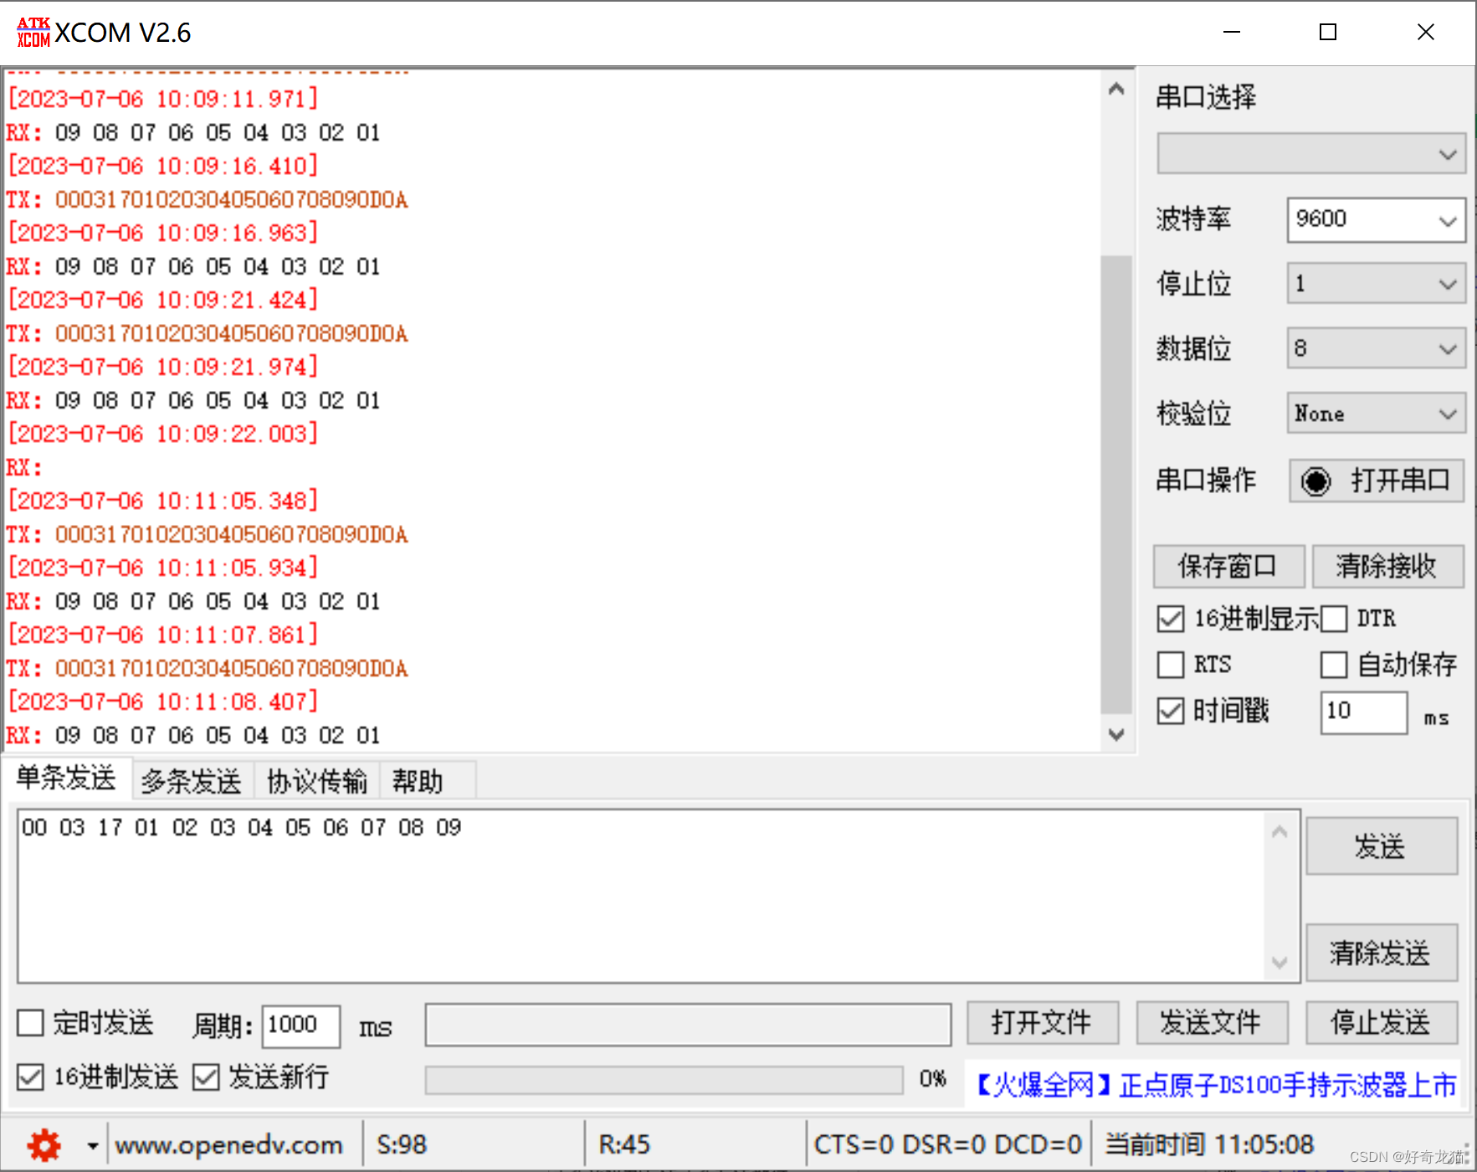The height and width of the screenshot is (1172, 1477).
Task: Click the round port status indicator icon
Action: 1315,481
